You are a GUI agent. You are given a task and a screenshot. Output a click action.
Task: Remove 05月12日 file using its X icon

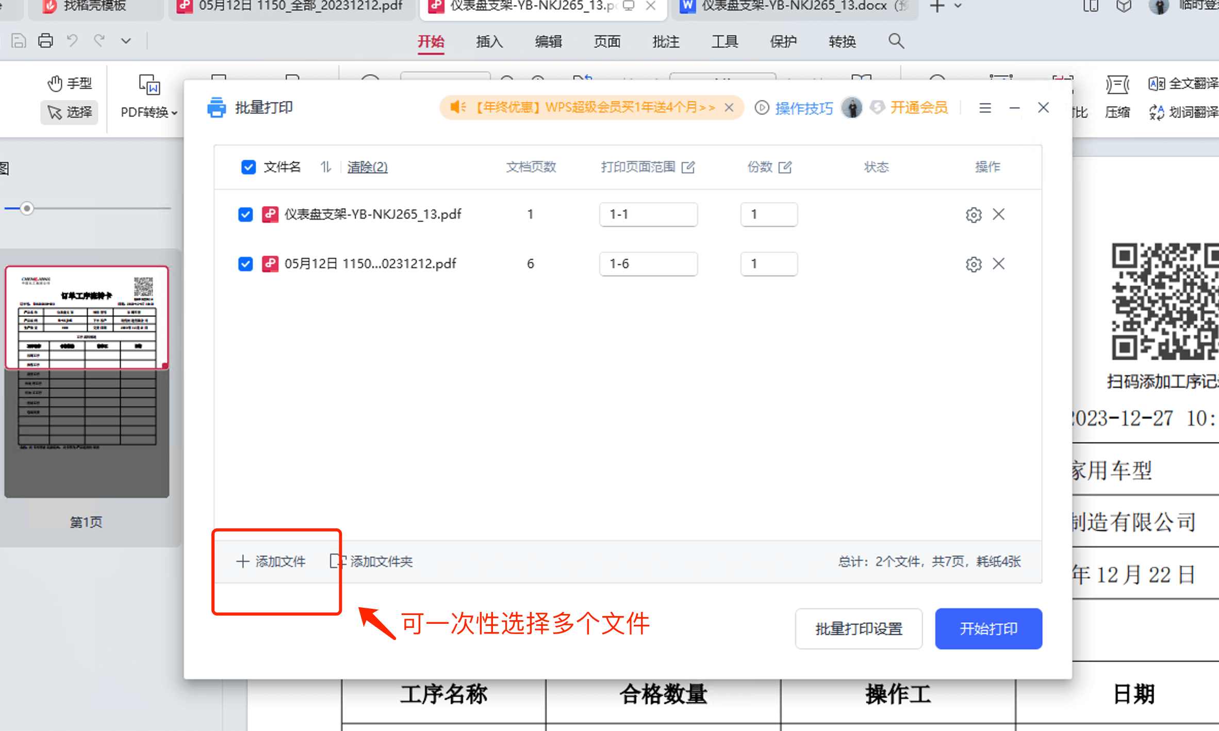[x=999, y=263]
